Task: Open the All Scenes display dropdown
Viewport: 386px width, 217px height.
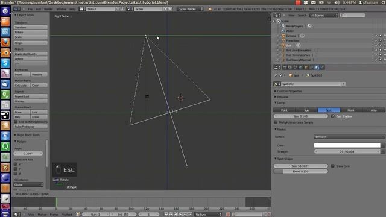Action: [x=323, y=15]
